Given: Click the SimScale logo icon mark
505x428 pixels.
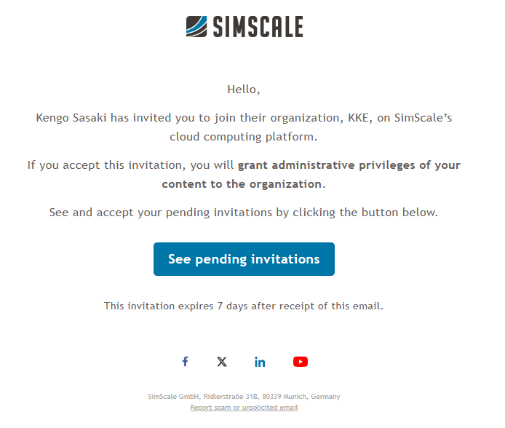Looking at the screenshot, I should [196, 26].
